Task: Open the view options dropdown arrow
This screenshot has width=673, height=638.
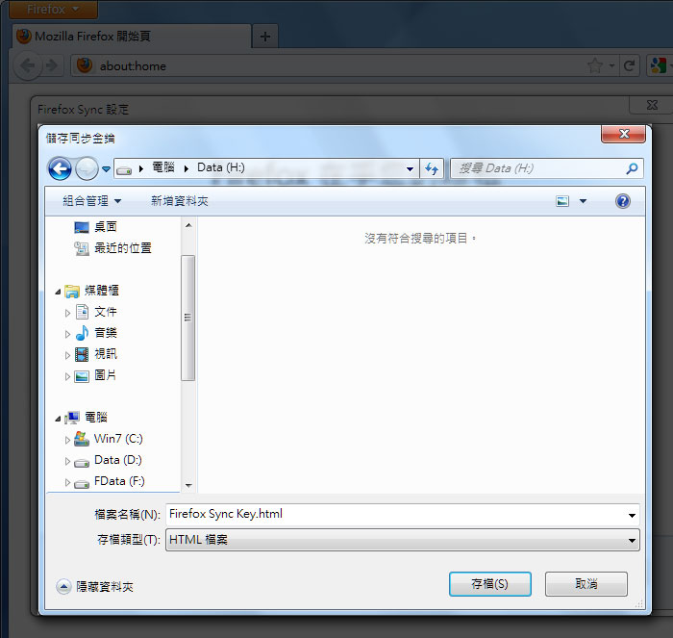Action: click(583, 201)
